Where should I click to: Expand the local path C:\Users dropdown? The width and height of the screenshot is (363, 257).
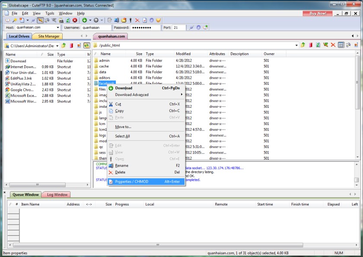pyautogui.click(x=57, y=46)
